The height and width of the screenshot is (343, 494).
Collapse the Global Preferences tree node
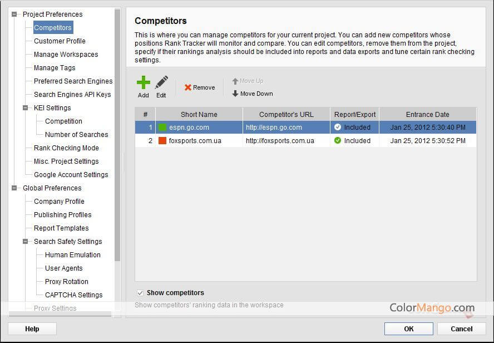[14, 188]
